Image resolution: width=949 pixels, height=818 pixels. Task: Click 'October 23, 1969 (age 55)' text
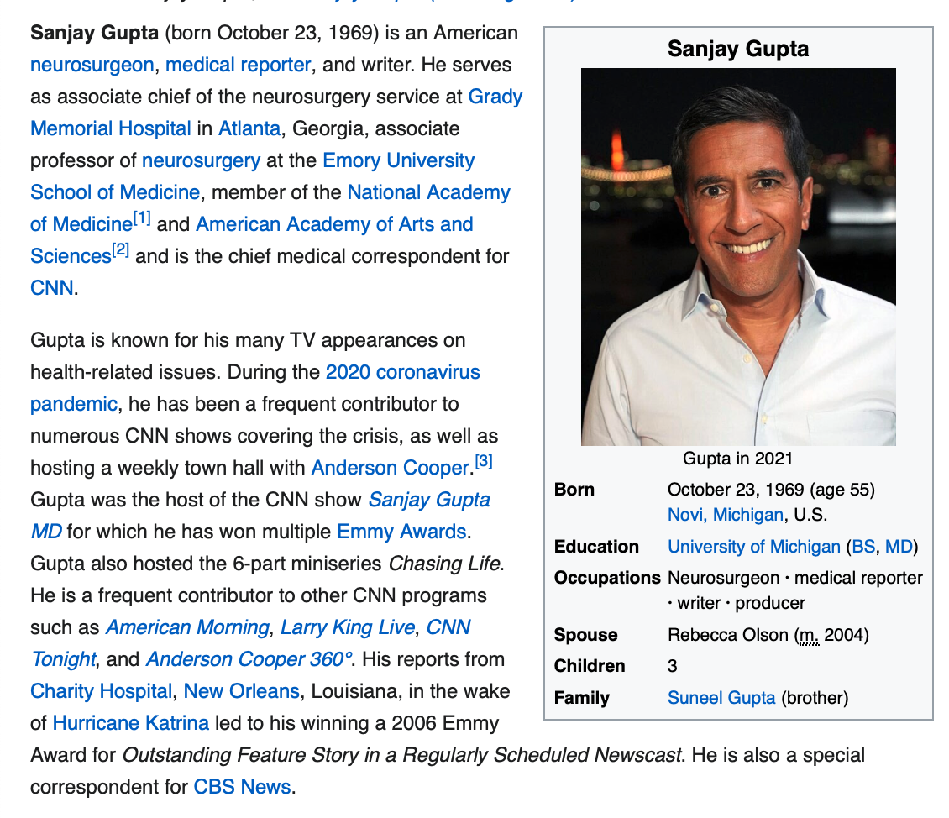point(771,490)
